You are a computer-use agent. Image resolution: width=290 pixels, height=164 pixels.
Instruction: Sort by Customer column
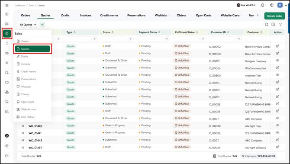[261, 32]
